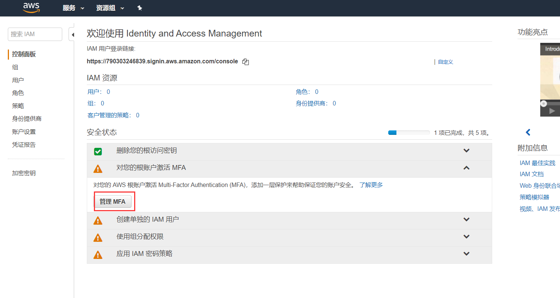Open the 视频、IAM 发布 link
The image size is (560, 298).
540,209
